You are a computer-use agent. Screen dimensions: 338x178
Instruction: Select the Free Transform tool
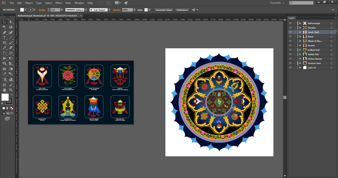click(10, 58)
